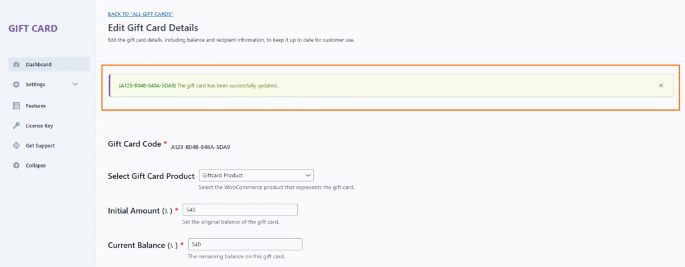Click the green gift card code in notification

coord(147,85)
